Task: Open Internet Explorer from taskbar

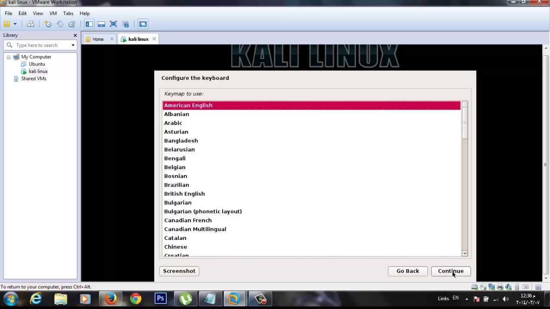Action: (36, 299)
